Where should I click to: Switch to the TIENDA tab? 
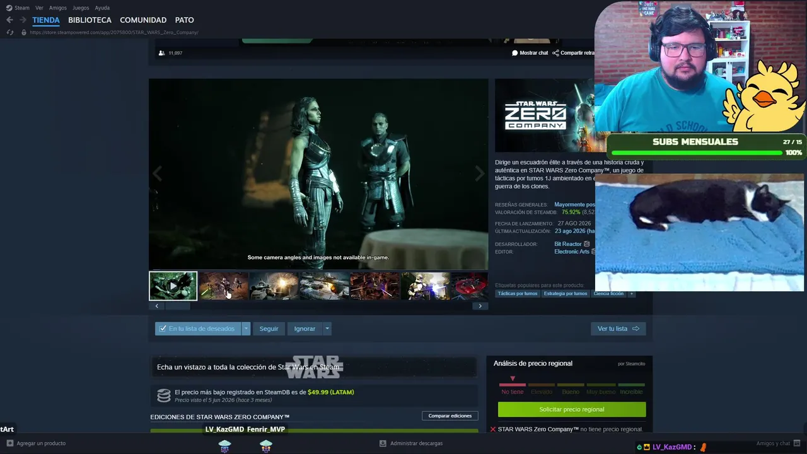point(46,20)
